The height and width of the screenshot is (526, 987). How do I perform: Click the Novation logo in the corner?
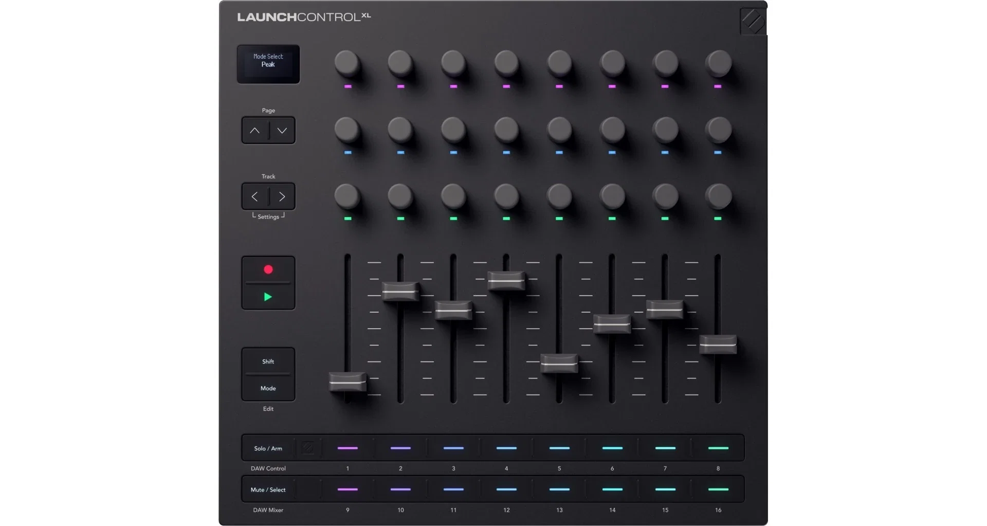pyautogui.click(x=753, y=21)
